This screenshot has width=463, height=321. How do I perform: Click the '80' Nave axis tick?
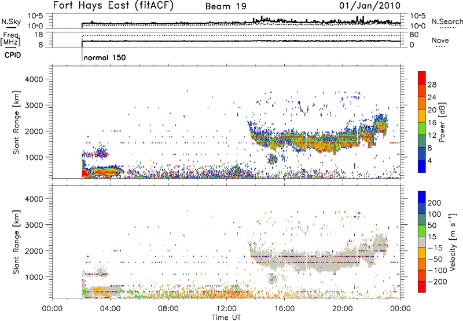click(x=414, y=35)
